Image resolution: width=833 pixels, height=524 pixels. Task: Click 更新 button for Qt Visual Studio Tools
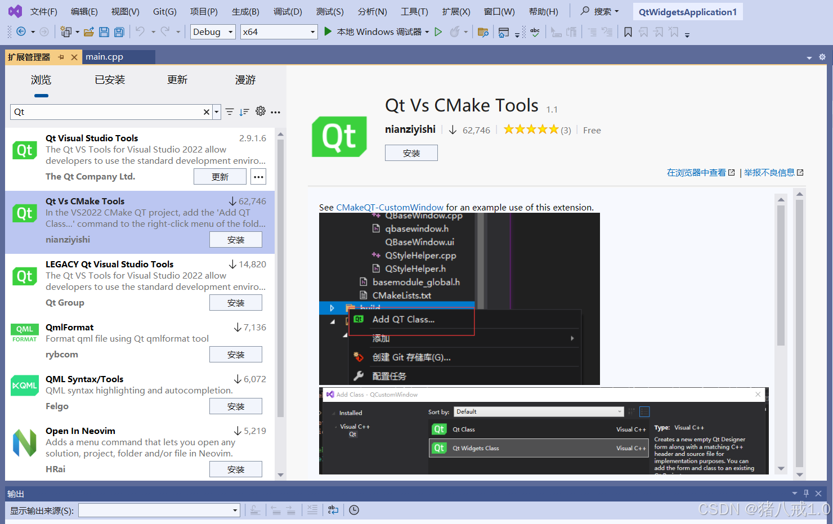click(x=220, y=177)
